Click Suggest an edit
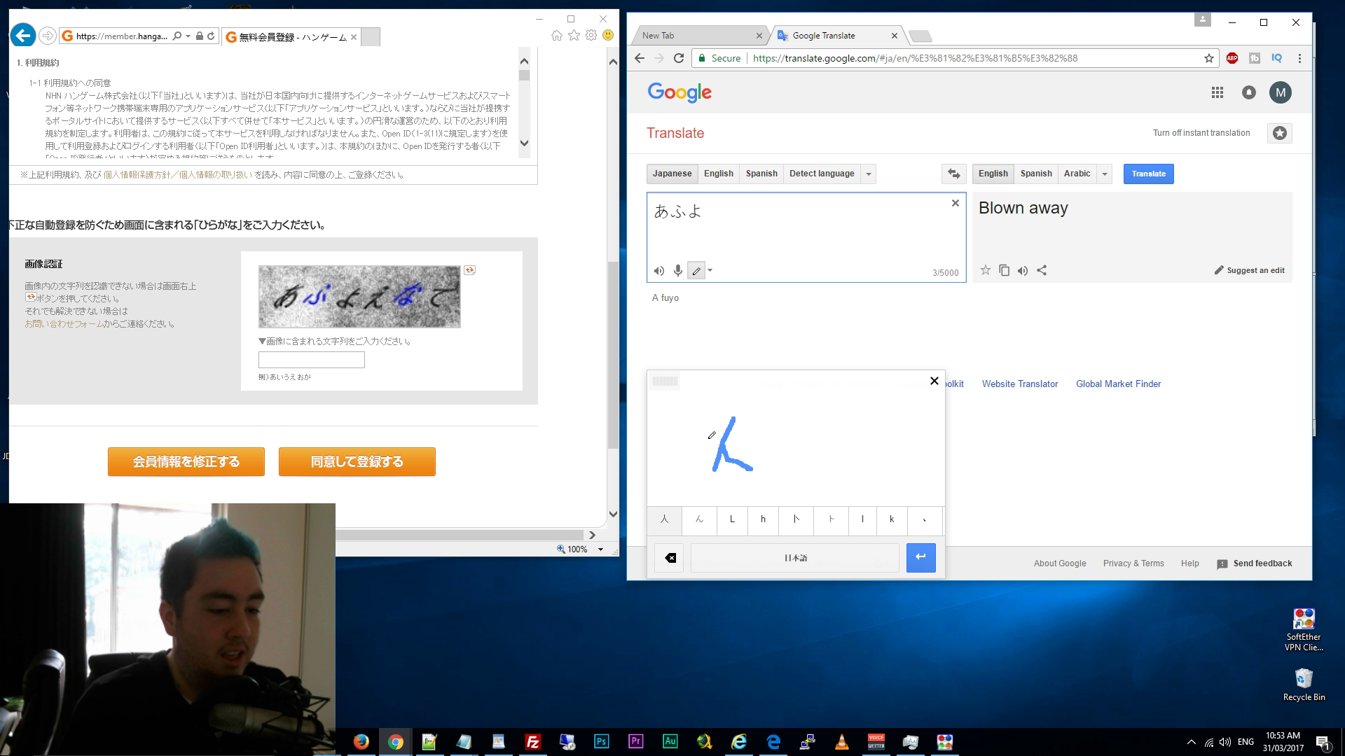Screen dimensions: 1345x756 (x=1249, y=270)
